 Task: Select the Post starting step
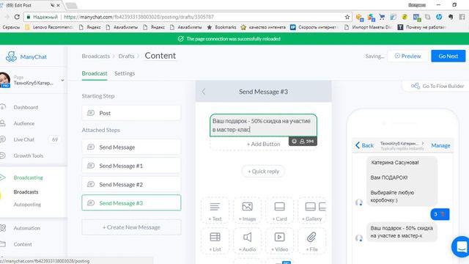pos(131,113)
